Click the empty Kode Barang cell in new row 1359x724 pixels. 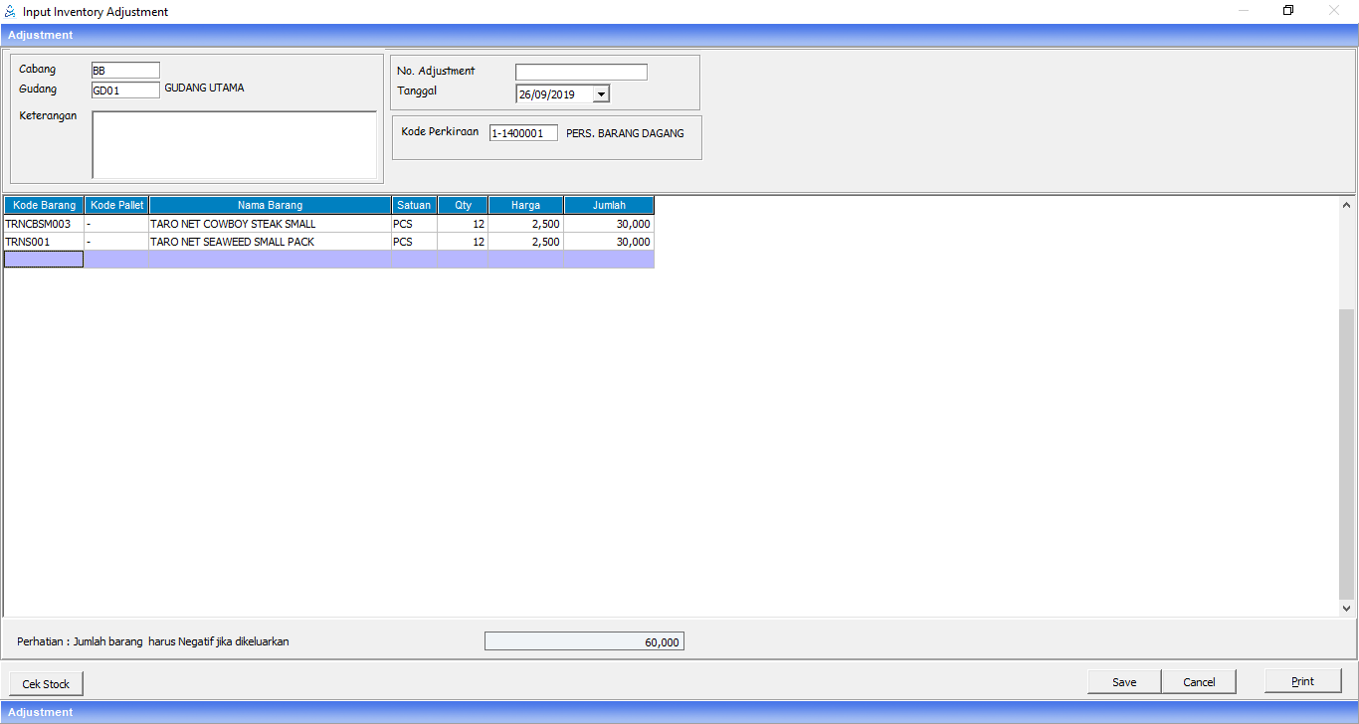[44, 260]
